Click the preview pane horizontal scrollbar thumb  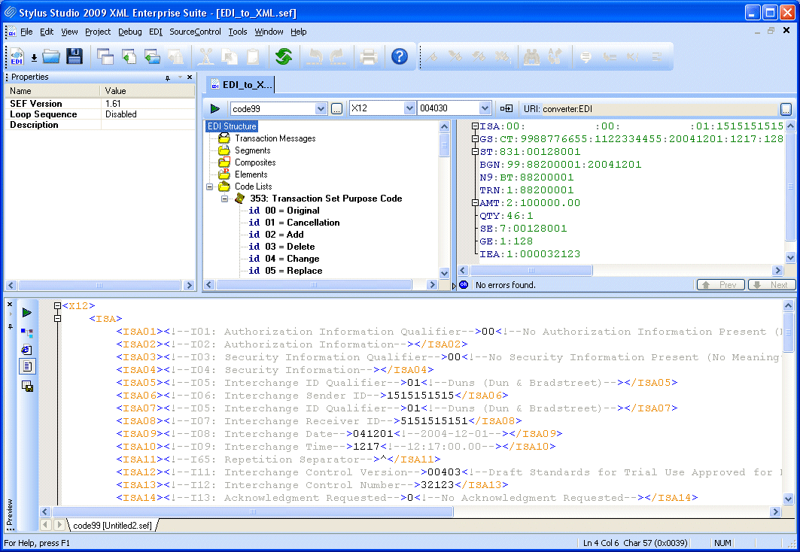pos(253,511)
